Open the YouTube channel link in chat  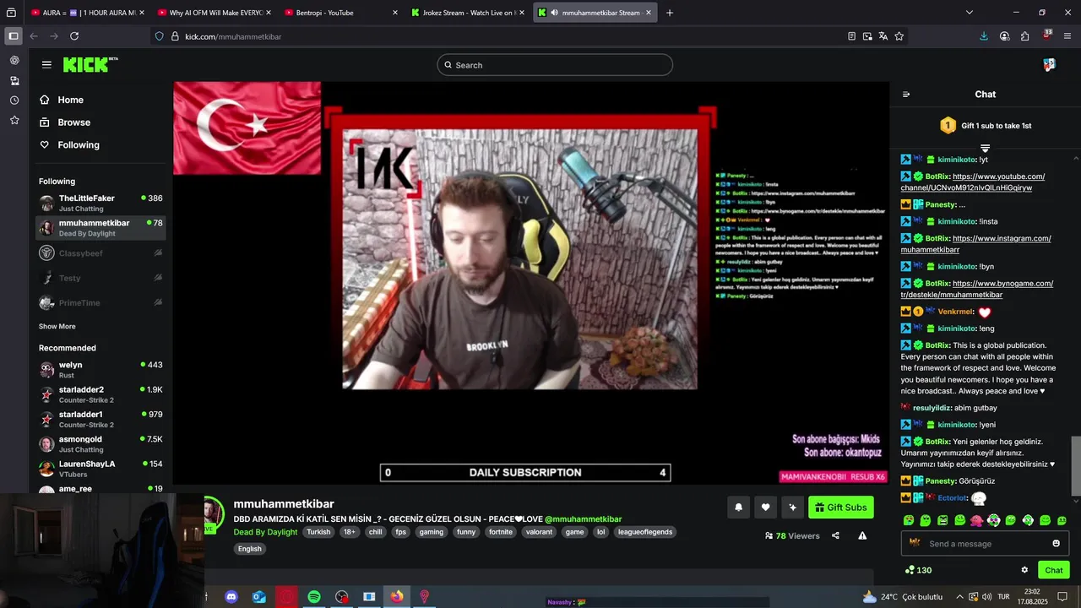pyautogui.click(x=975, y=182)
